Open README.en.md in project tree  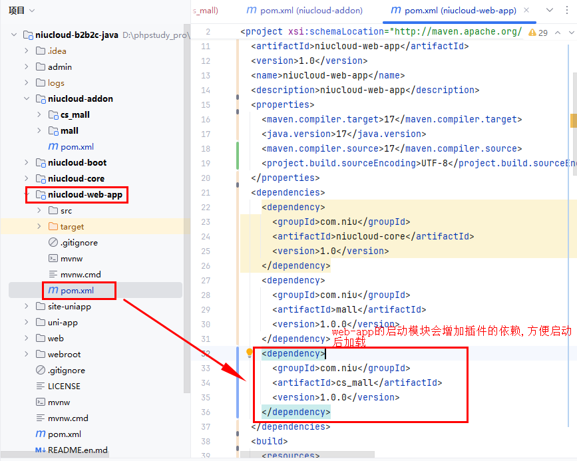pos(77,450)
